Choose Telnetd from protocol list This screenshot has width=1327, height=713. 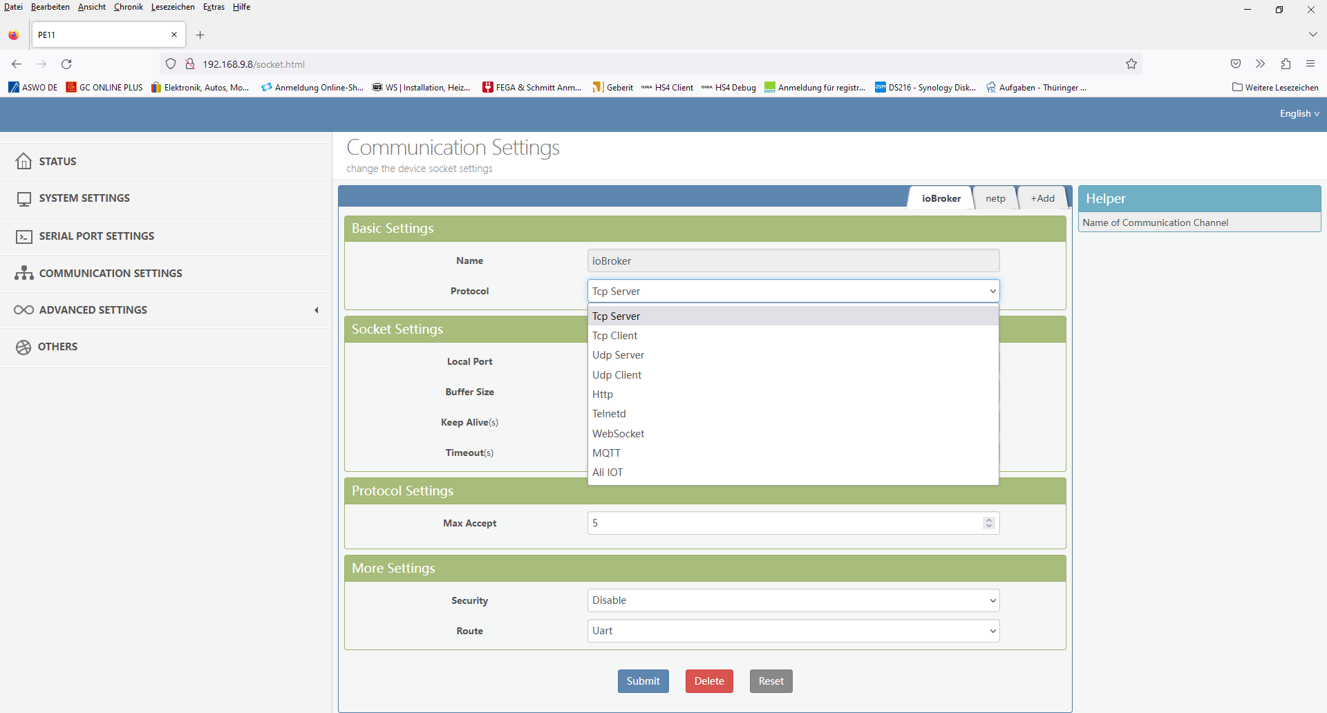pos(793,414)
